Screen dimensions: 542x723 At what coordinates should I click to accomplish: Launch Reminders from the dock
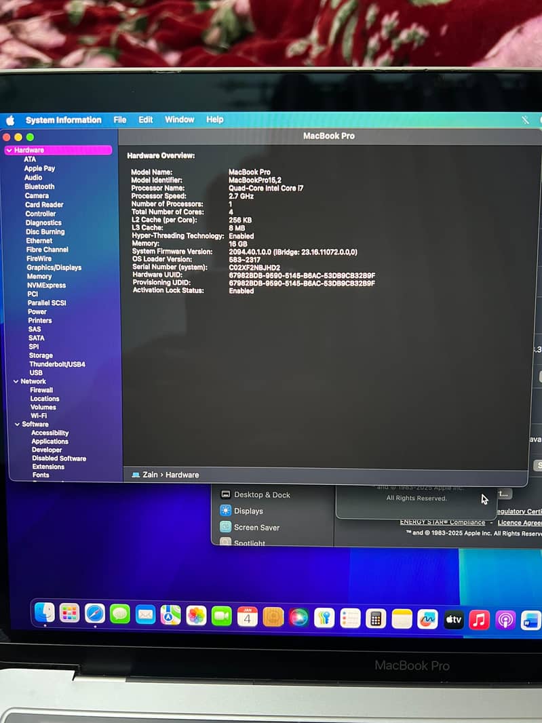coord(350,619)
